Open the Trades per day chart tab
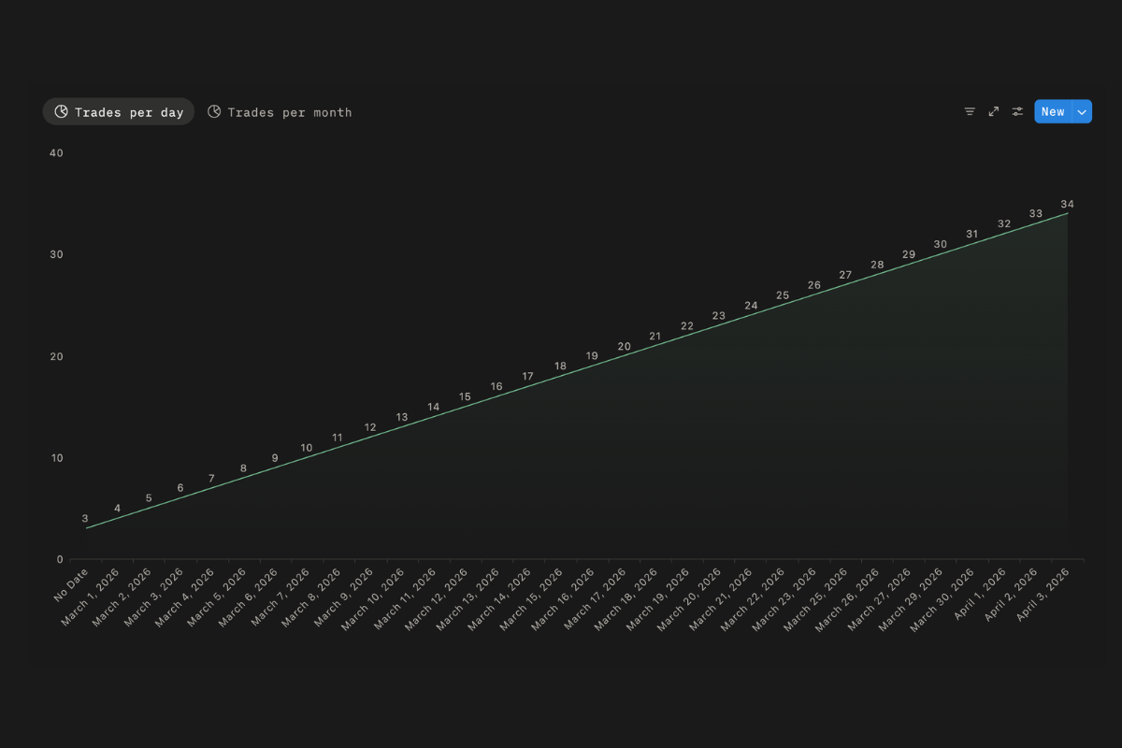Image resolution: width=1122 pixels, height=748 pixels. [x=119, y=112]
